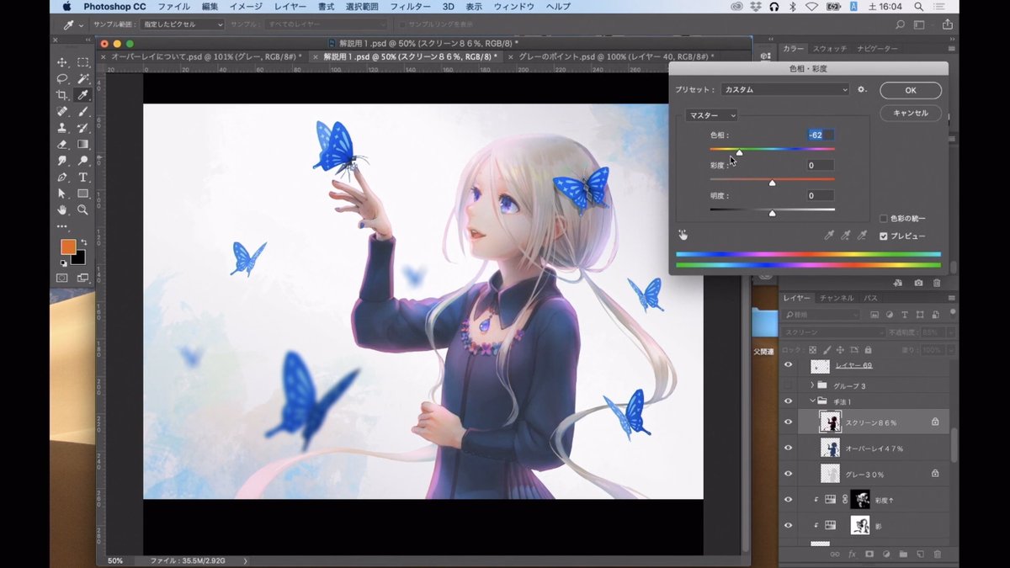Open the フィルター menu
This screenshot has width=1010, height=568.
point(411,6)
